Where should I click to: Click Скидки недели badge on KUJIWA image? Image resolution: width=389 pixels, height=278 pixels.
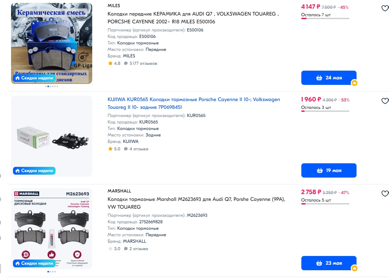click(x=34, y=170)
